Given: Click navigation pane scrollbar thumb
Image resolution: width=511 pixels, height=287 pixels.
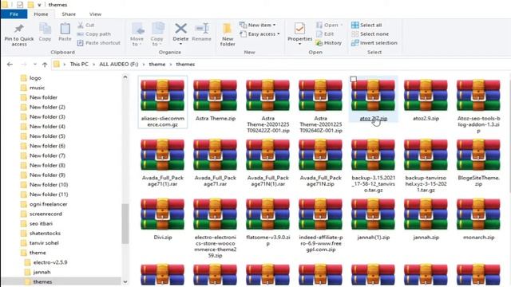Looking at the screenshot, I should (x=125, y=223).
